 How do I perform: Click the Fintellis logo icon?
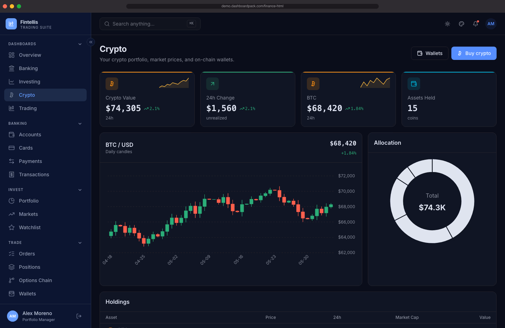(x=11, y=24)
